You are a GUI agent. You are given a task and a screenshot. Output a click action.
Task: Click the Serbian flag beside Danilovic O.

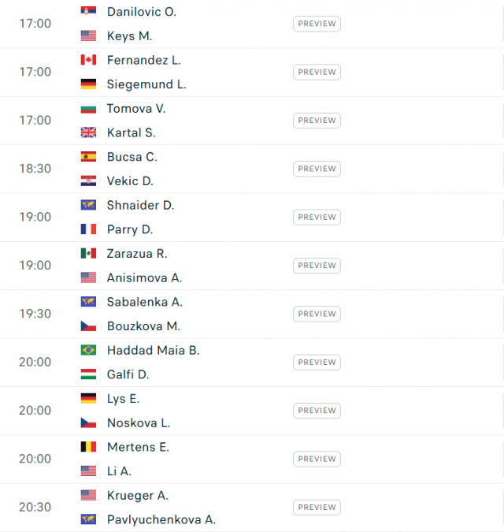(88, 12)
